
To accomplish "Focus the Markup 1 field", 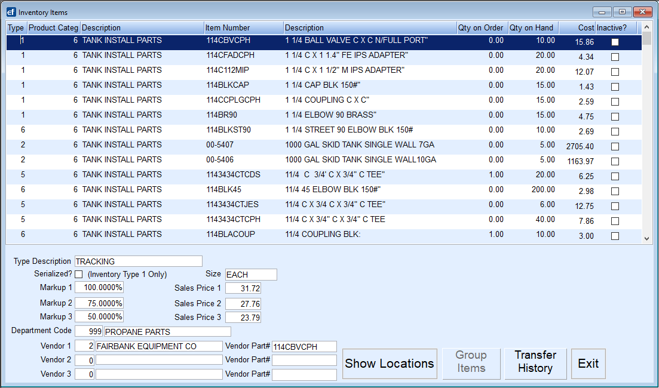I will (99, 288).
